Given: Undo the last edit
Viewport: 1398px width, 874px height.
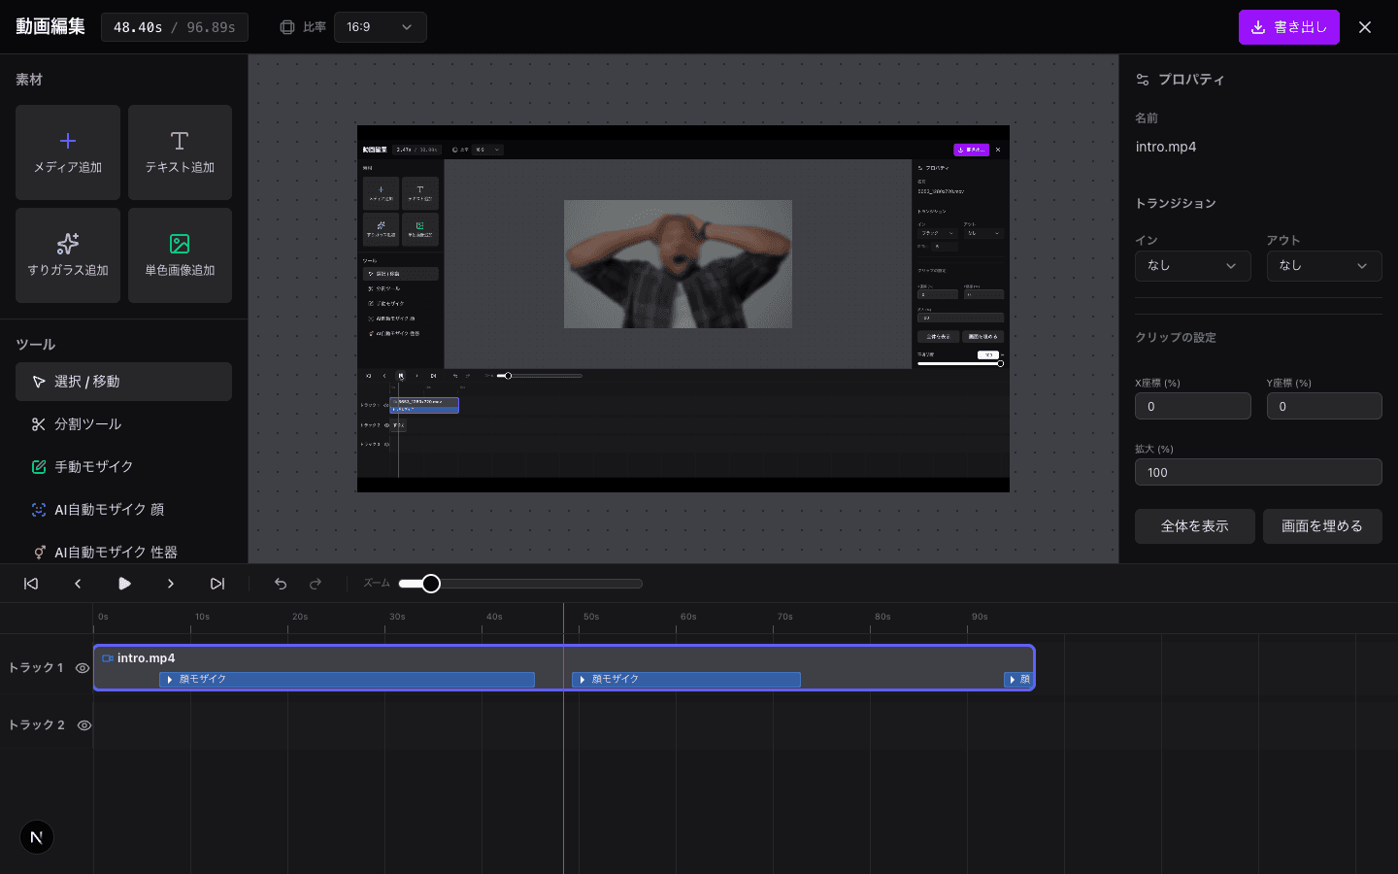Looking at the screenshot, I should pyautogui.click(x=281, y=584).
